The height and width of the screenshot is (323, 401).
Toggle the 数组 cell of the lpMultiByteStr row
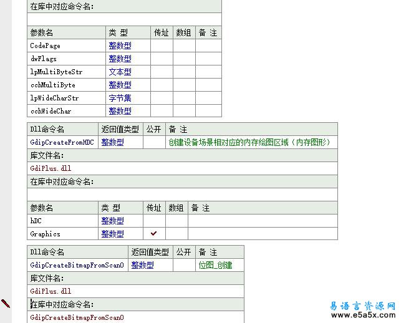point(184,72)
